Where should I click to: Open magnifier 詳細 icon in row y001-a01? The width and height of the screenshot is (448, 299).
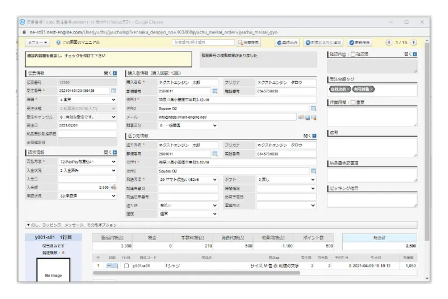(x=115, y=266)
